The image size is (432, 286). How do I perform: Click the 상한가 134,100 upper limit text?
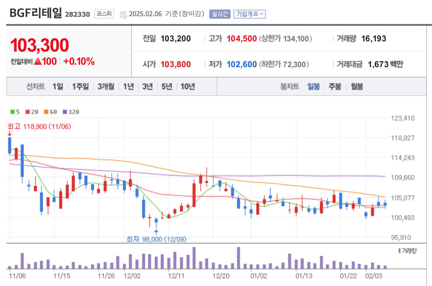286,39
